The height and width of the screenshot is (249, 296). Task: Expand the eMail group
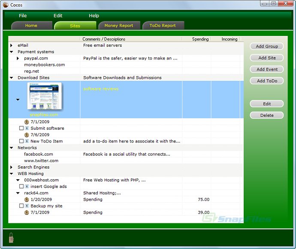[x=11, y=45]
